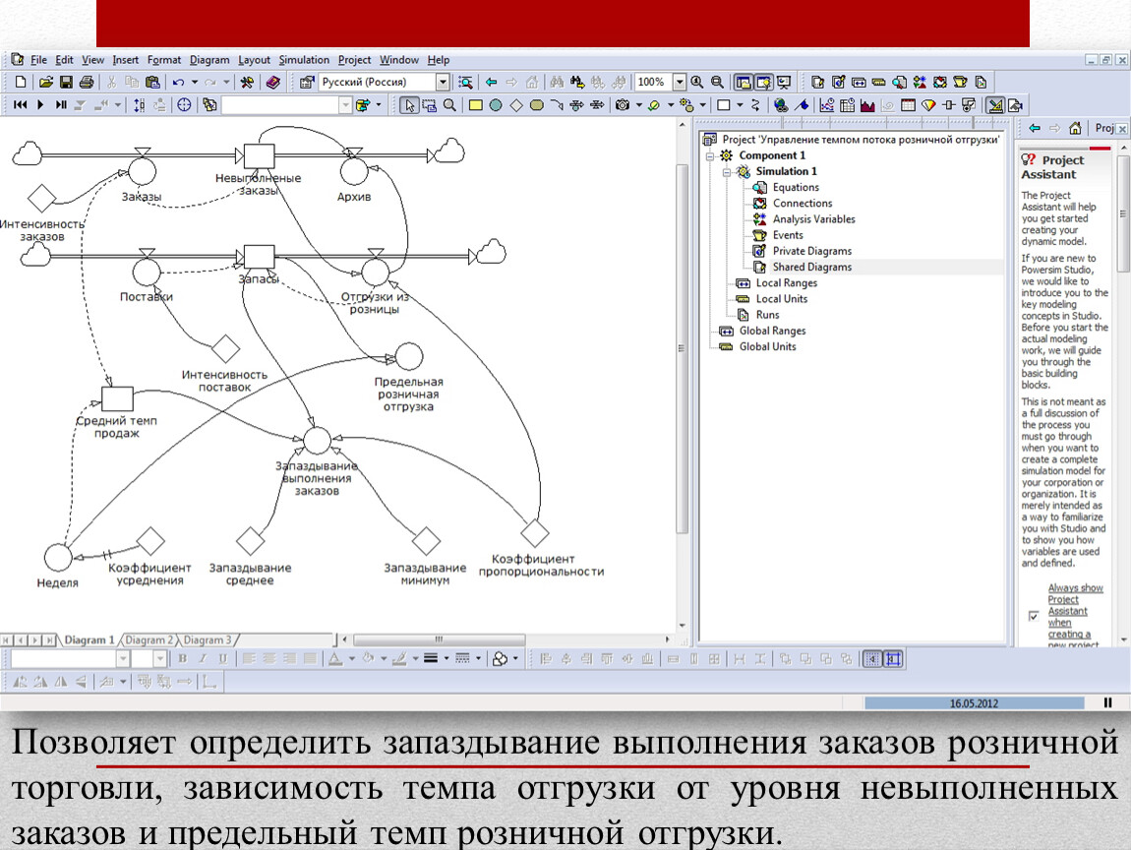
Task: Select the pointer arrow tool
Action: pyautogui.click(x=409, y=105)
